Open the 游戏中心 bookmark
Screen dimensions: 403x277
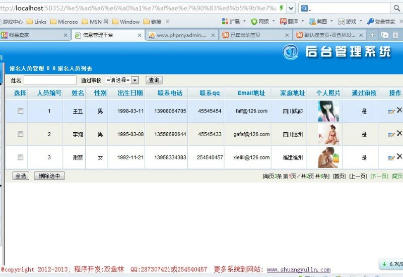(x=12, y=22)
